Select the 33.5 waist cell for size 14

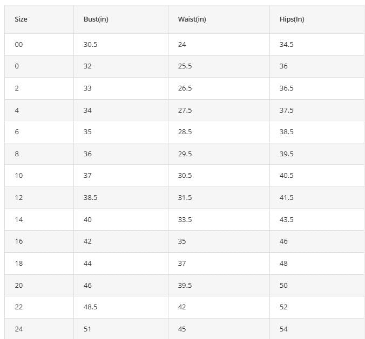(x=185, y=220)
